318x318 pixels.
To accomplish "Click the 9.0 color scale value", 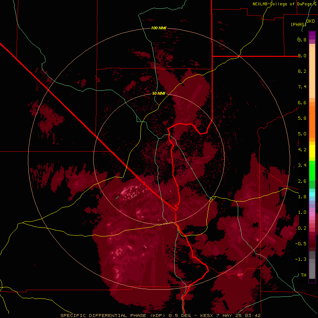I will click(x=302, y=55).
